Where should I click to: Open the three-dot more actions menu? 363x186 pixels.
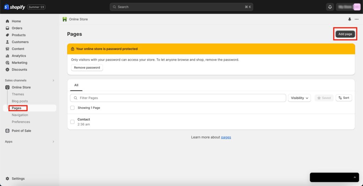(357, 19)
